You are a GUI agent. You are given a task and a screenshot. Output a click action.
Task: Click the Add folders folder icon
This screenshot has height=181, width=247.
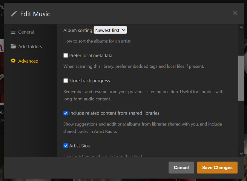tap(13, 46)
